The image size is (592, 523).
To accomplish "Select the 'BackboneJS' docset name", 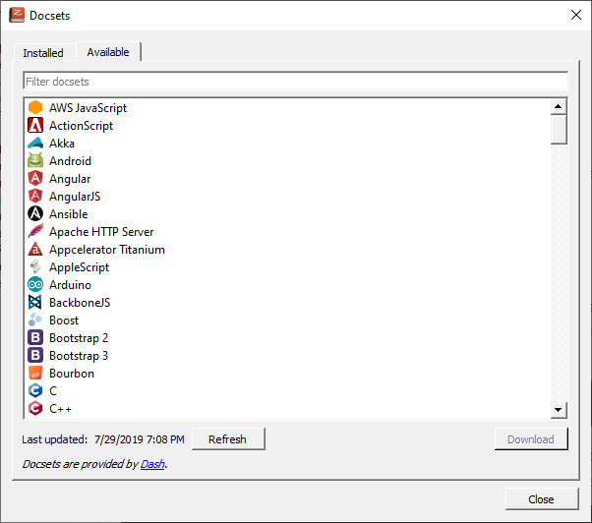I will tap(80, 303).
